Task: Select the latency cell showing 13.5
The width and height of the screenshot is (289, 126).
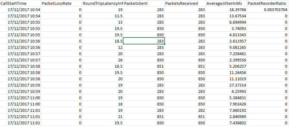Action: 102,16
